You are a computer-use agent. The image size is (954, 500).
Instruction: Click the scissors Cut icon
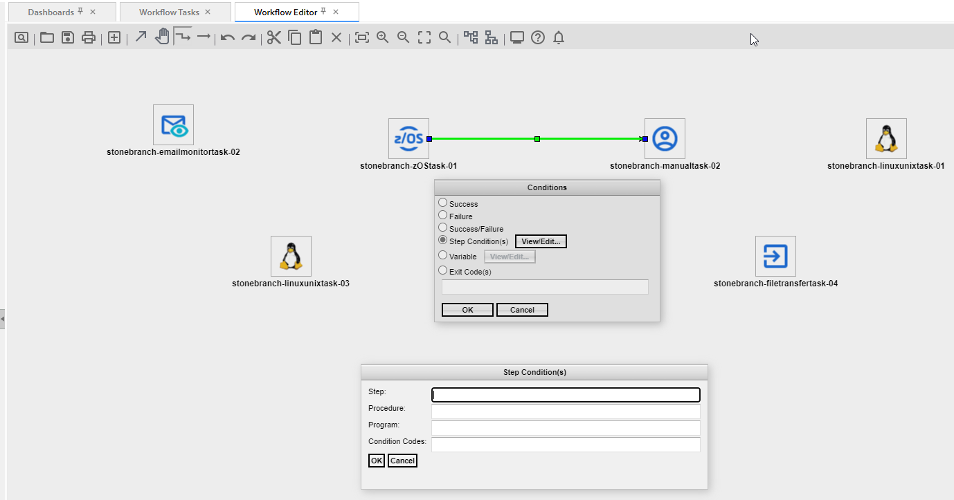coord(274,37)
